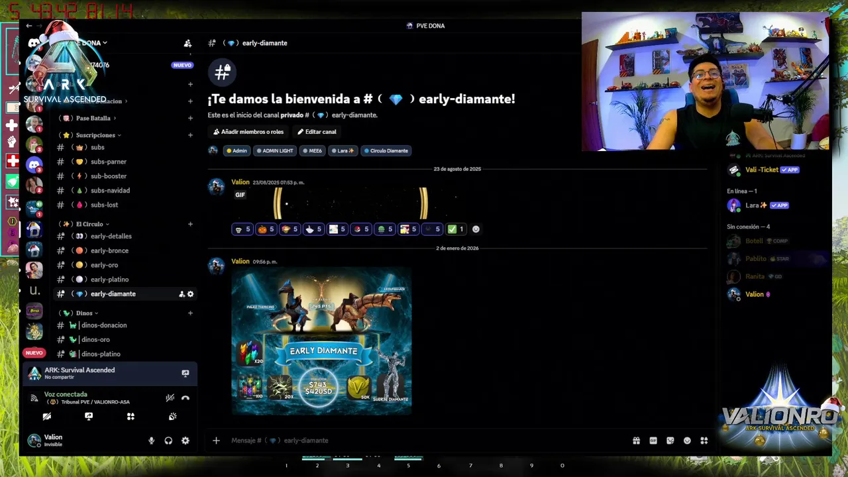This screenshot has height=477, width=848.
Task: Play the GIF in Valion's message
Action: pos(351,203)
